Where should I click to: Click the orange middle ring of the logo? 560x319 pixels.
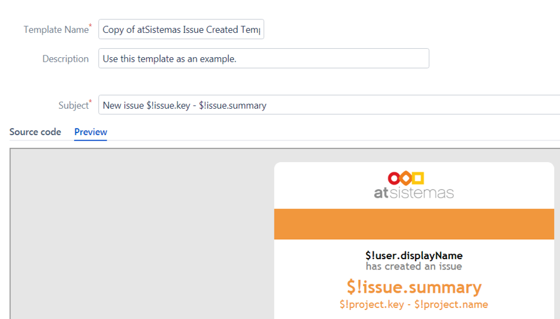coord(406,178)
